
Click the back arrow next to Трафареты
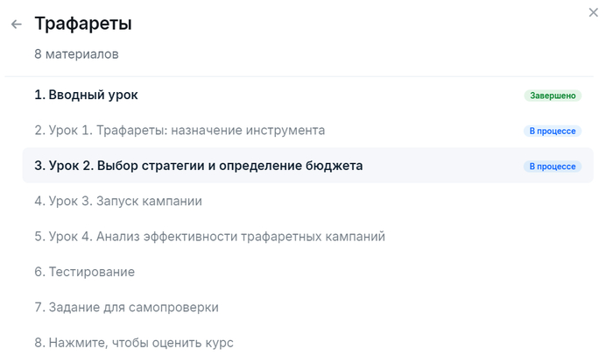pos(16,25)
